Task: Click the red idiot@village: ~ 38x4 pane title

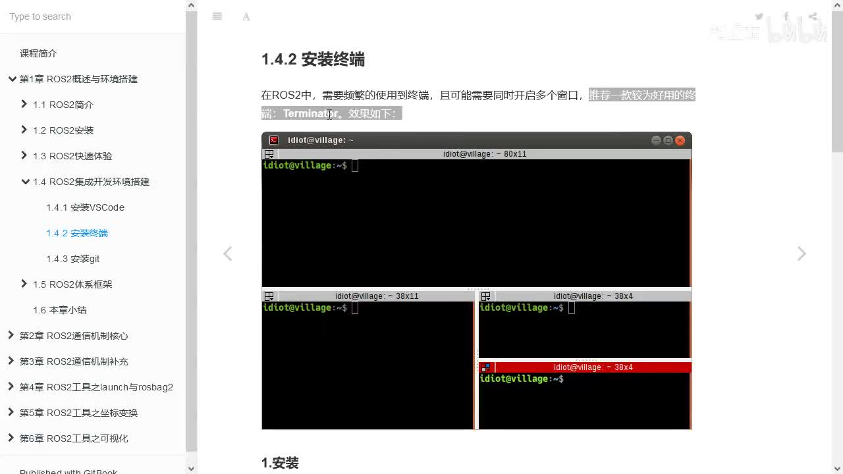Action: tap(593, 367)
